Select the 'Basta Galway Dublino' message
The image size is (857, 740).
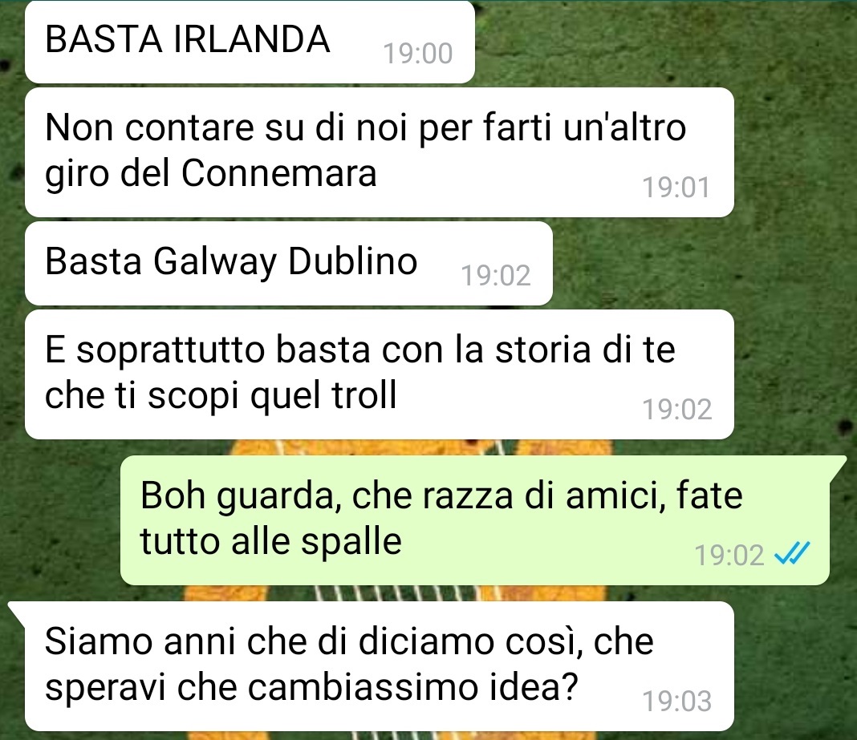click(x=289, y=263)
